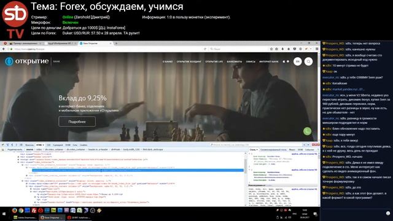Screen dimensions: 393x221
Task: Open 'ОТКРЫТИЕ ХОЛДИНГ' menu item
Action: pyautogui.click(x=189, y=61)
